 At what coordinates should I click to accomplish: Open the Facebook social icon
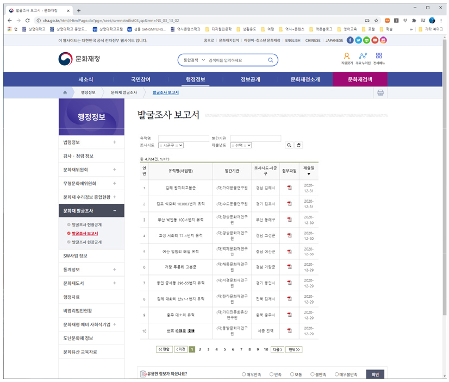350,40
